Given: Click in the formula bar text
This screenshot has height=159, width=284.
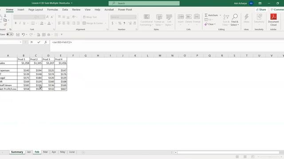Looking at the screenshot, I should pos(62,42).
